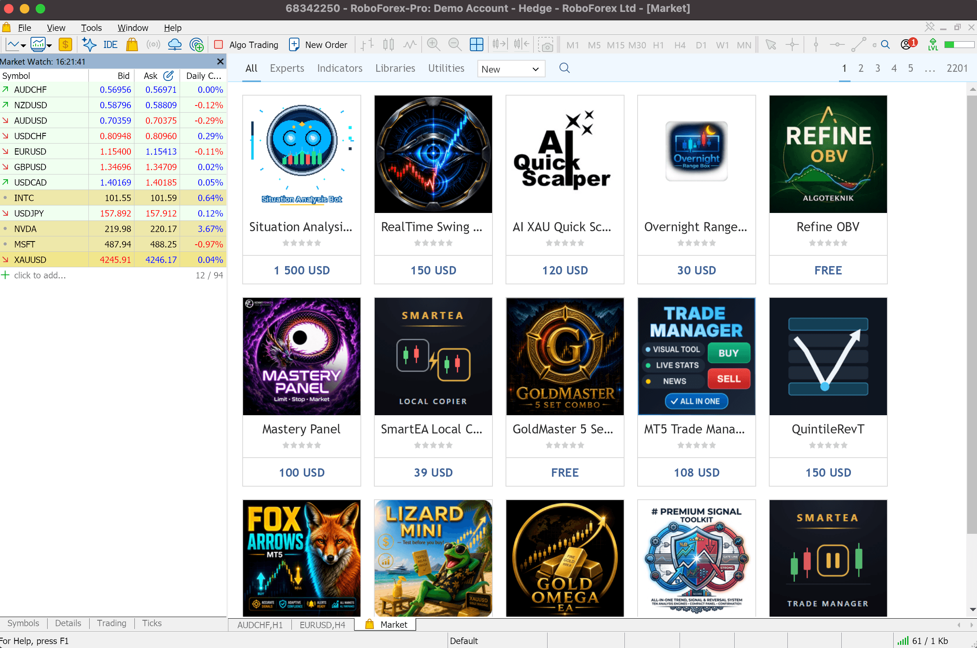Image resolution: width=977 pixels, height=648 pixels.
Task: Click the 1 500 USD price button
Action: pyautogui.click(x=302, y=270)
